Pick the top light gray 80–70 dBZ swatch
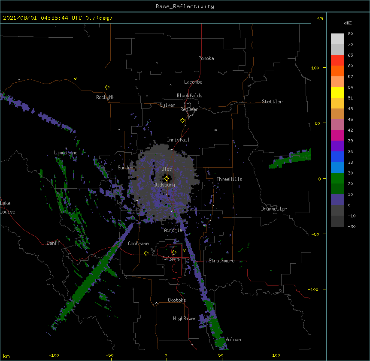Image resolution: width=370 pixels, height=361 pixels. 337,39
